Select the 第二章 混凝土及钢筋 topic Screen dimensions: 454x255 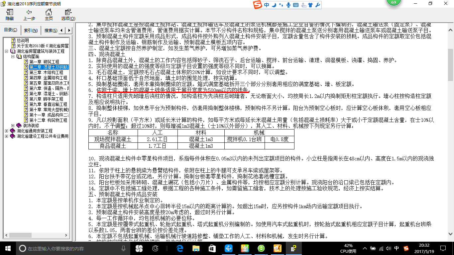(x=49, y=67)
